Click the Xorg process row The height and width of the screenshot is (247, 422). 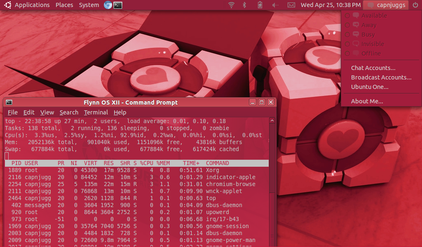pos(137,170)
